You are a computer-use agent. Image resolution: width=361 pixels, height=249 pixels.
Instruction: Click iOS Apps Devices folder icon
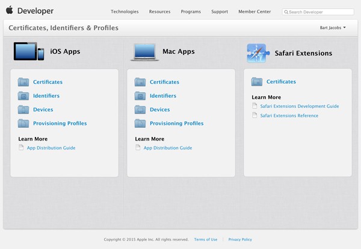tap(23, 110)
